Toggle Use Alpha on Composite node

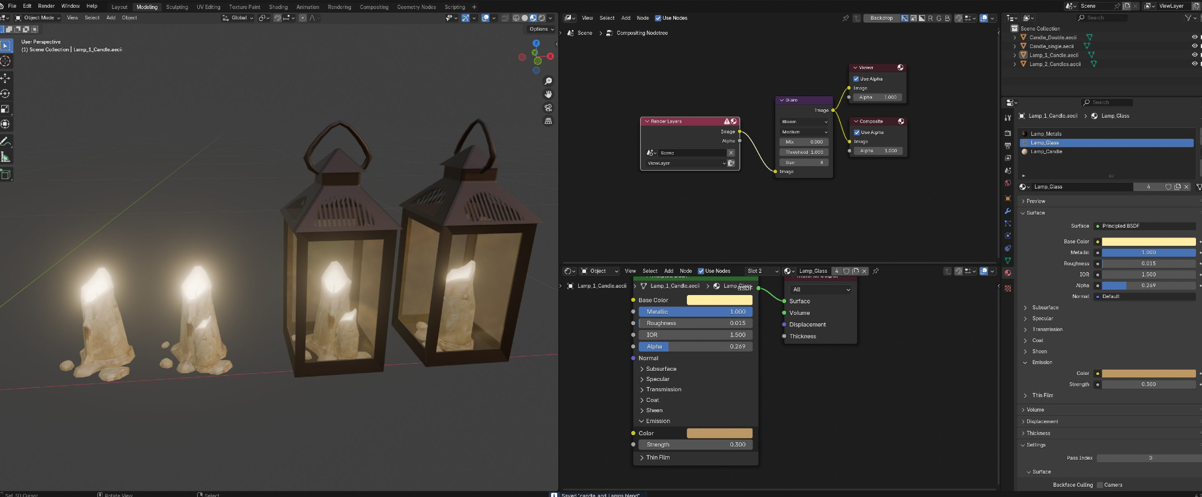tap(856, 132)
